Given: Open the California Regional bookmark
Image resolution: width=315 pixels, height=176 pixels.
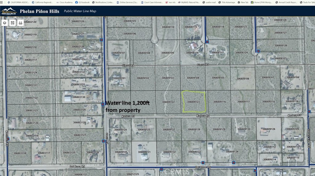Looking at the screenshot, I should (x=42, y=2).
